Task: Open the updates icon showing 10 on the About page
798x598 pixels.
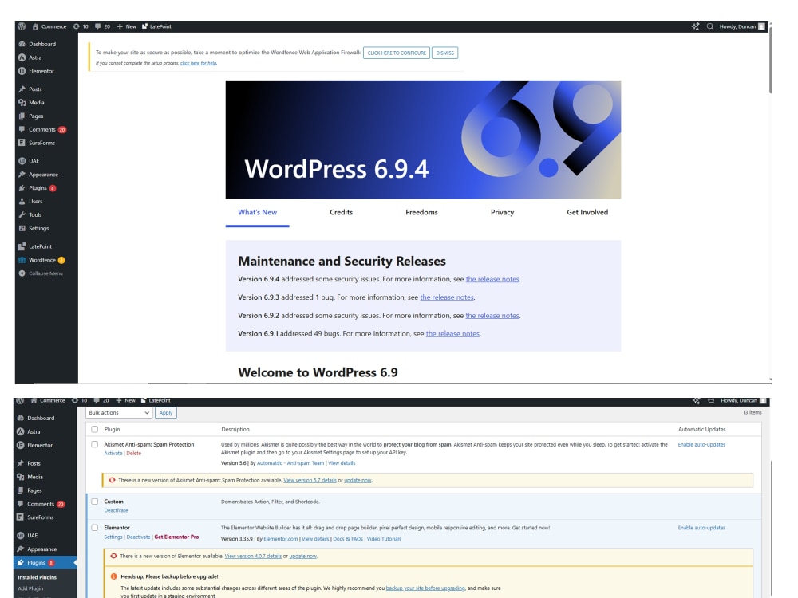Action: pyautogui.click(x=77, y=26)
